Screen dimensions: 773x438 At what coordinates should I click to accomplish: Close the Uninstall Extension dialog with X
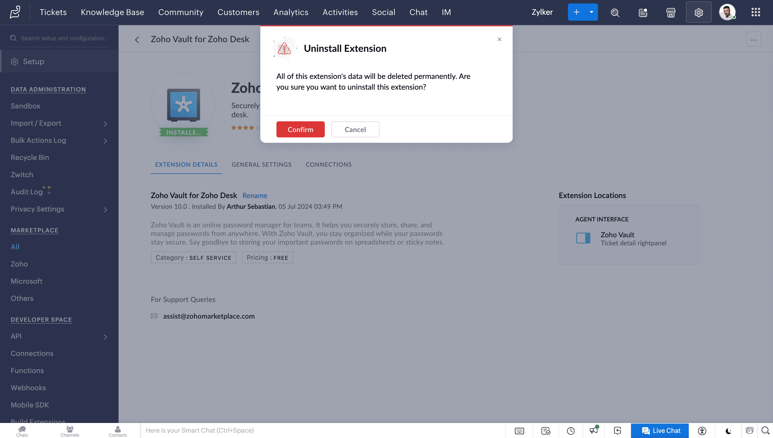click(x=499, y=39)
